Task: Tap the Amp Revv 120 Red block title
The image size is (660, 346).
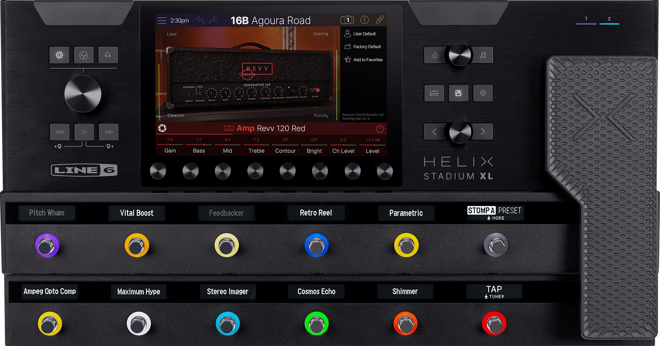Action: [264, 128]
